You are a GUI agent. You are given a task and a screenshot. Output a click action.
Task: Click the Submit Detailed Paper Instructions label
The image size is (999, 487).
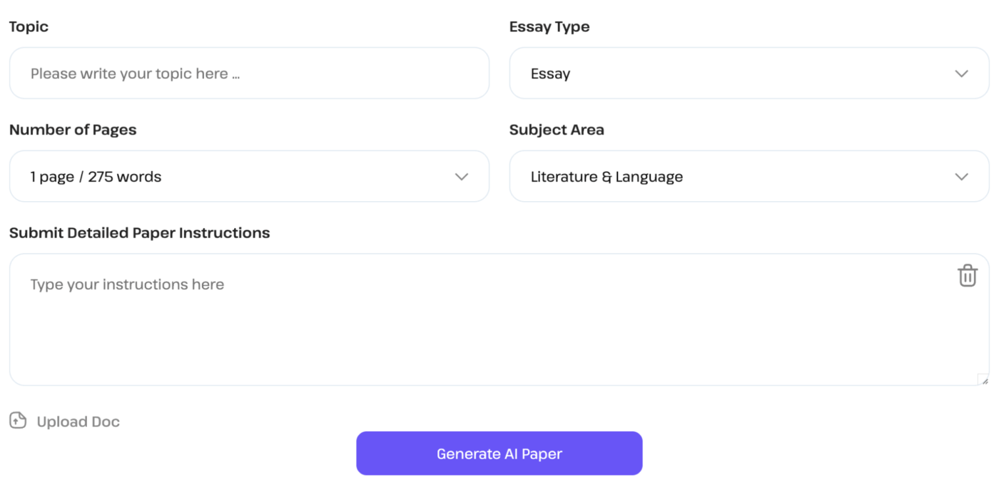(x=139, y=232)
